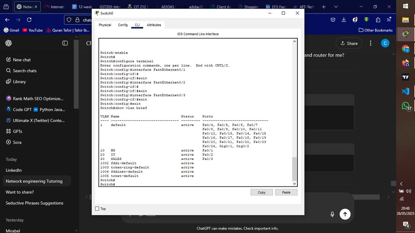This screenshot has height=233, width=415.
Task: Expand hidden icons in the system tray
Action: coord(402,183)
